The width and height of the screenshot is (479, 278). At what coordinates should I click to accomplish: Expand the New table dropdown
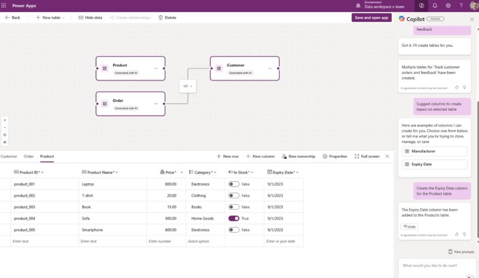pos(63,18)
